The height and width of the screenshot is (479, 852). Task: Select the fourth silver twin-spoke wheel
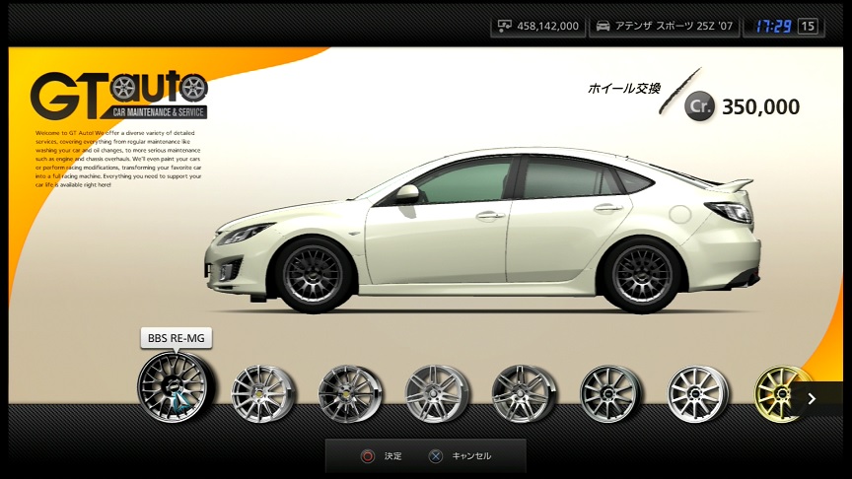[x=436, y=393]
